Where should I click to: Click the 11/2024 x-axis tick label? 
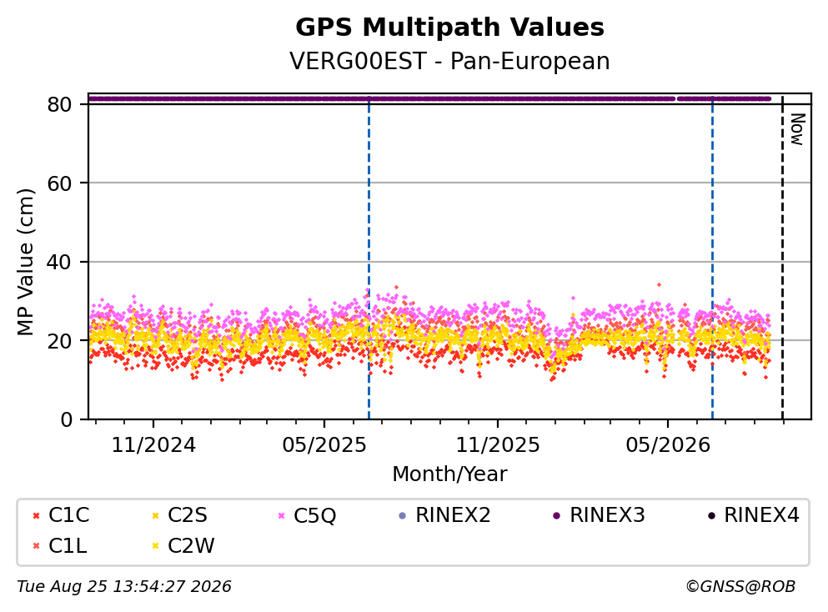[153, 445]
